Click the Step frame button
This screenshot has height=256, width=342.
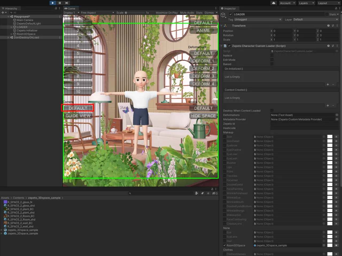tap(67, 3)
